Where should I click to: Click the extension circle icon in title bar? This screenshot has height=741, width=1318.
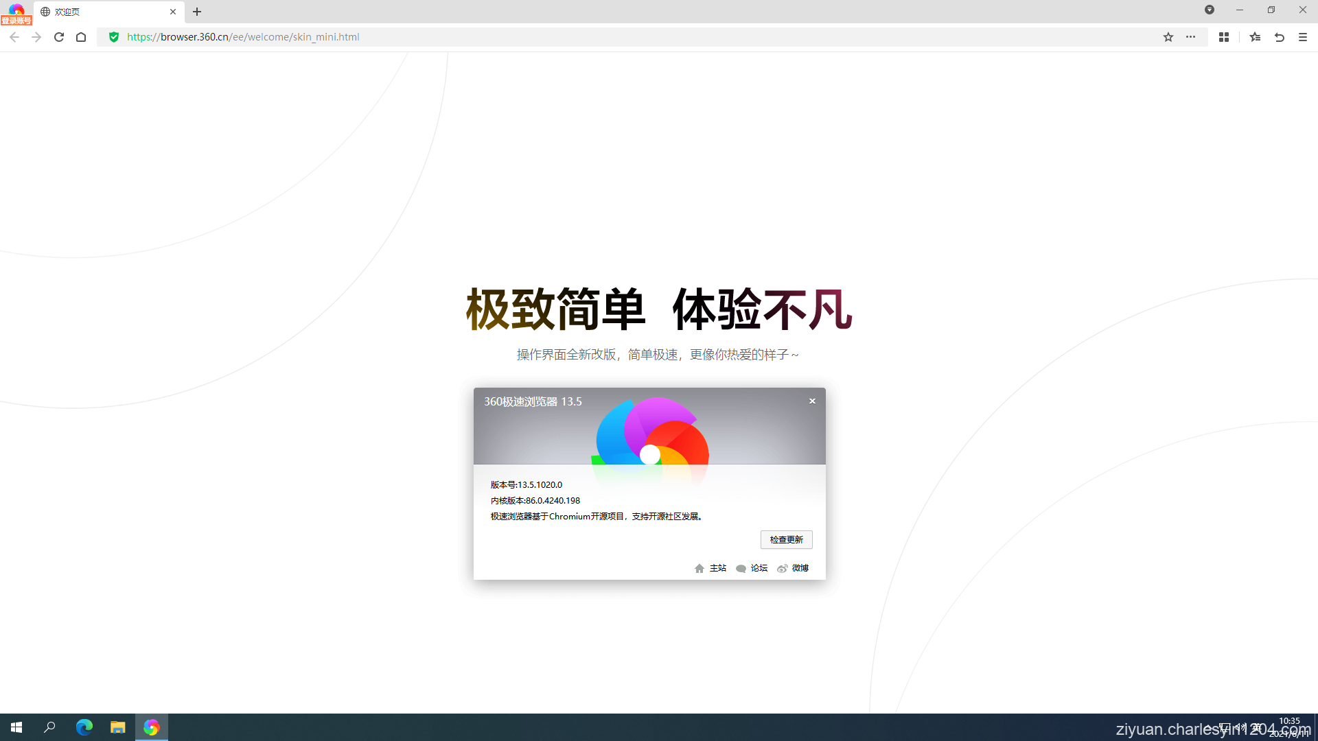point(1210,10)
